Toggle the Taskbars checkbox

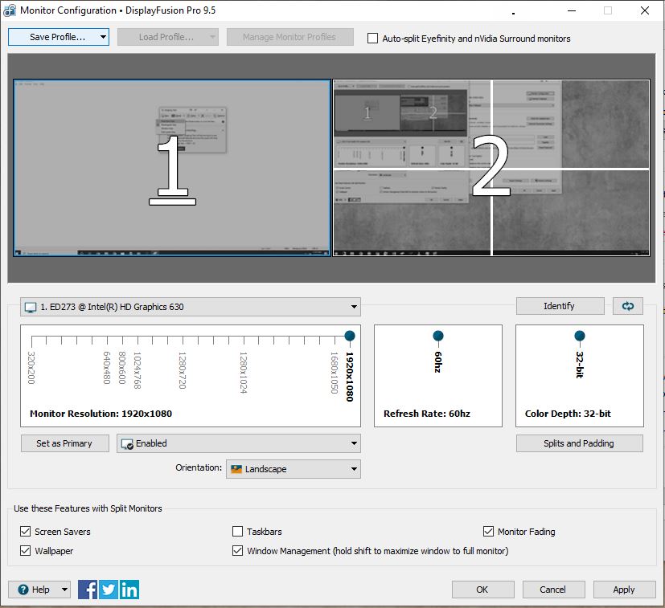237,532
